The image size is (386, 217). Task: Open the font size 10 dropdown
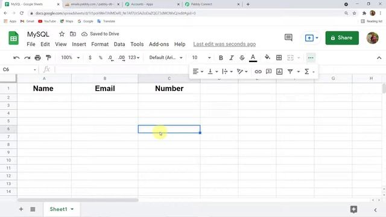(x=201, y=58)
